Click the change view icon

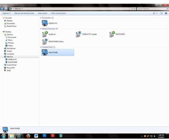(154, 13)
